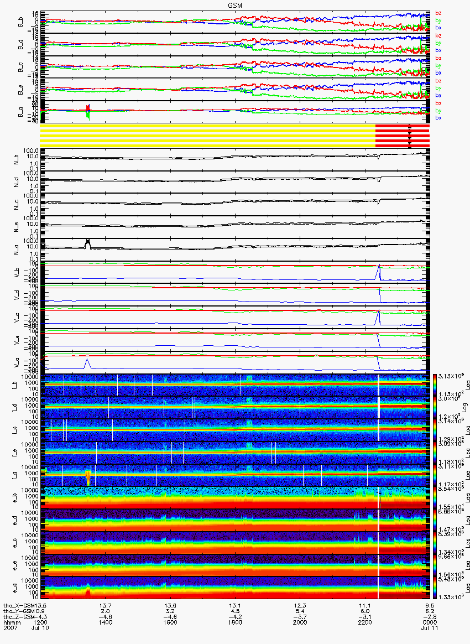Click the color bar beside i_b spectrogram
The height and width of the screenshot is (644, 470).
pyautogui.click(x=435, y=386)
